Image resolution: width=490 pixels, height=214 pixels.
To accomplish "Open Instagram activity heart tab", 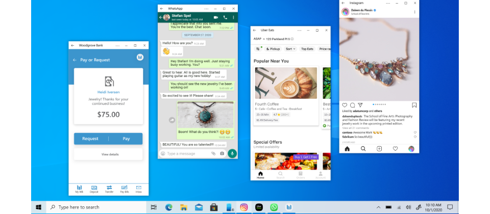I will click(395, 149).
